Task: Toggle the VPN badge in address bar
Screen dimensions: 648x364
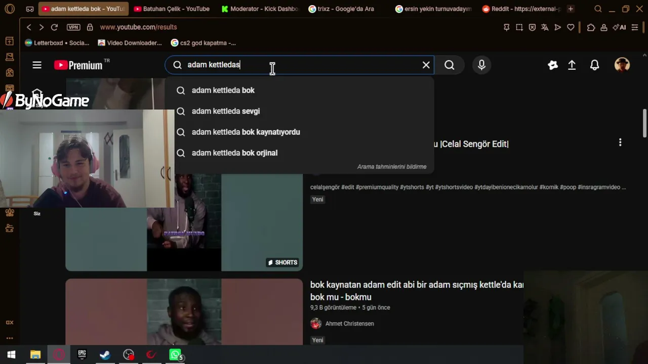Action: pos(73,27)
